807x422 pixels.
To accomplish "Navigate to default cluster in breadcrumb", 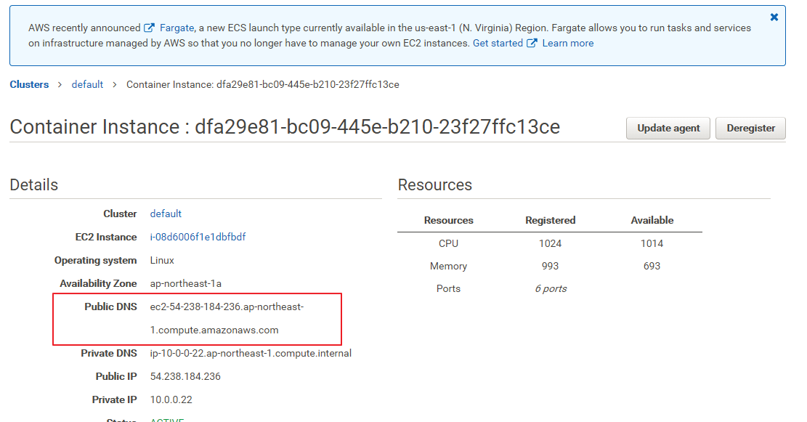I will point(87,84).
